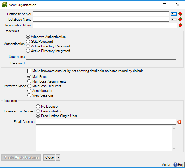Choose MainBoss Requests preferred mode

click(44, 86)
